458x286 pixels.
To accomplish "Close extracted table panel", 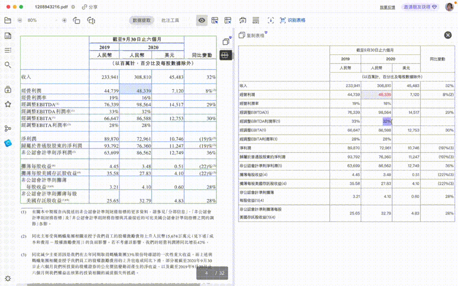I will 448,35.
